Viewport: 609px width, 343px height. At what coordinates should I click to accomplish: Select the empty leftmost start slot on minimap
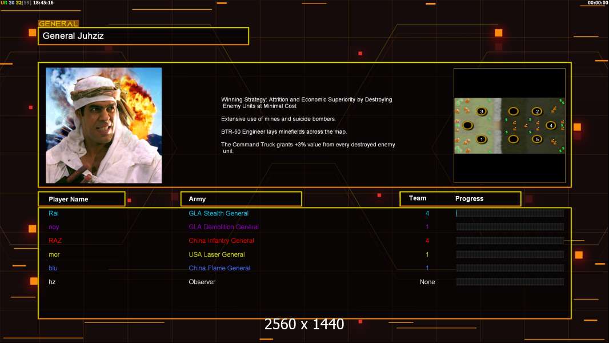tap(468, 125)
